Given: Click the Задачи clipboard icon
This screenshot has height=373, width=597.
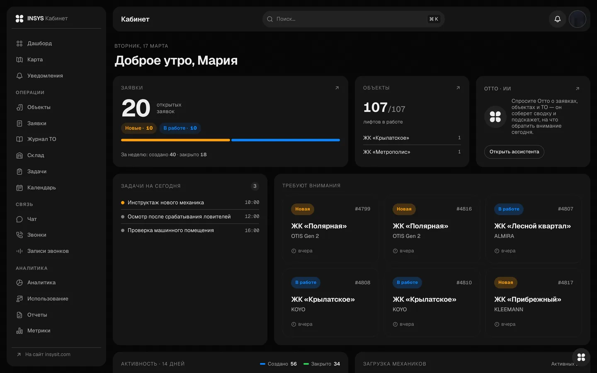Looking at the screenshot, I should tap(19, 172).
